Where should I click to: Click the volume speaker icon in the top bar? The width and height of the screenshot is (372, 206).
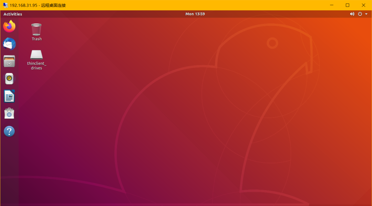click(x=352, y=14)
